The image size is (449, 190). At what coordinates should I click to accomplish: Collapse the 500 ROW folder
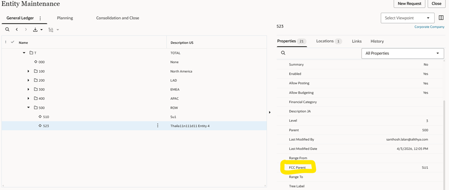29,107
